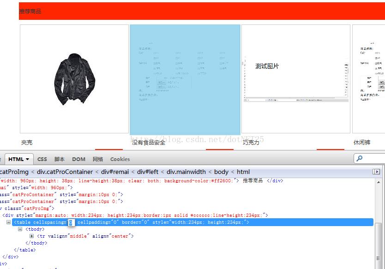Image resolution: width=385 pixels, height=269 pixels.
Task: Click the tr align="center" attribute value
Action: (120, 236)
